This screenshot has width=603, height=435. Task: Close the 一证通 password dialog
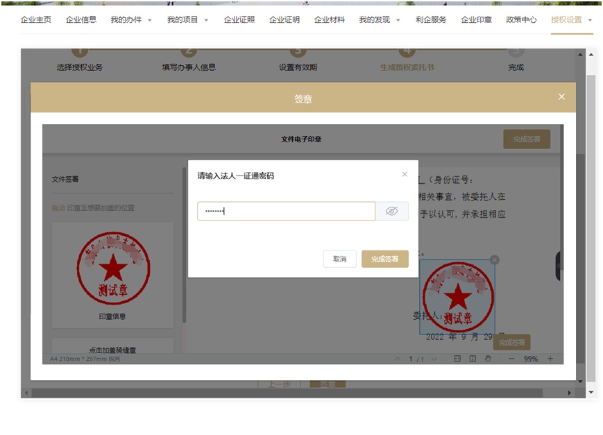point(405,175)
